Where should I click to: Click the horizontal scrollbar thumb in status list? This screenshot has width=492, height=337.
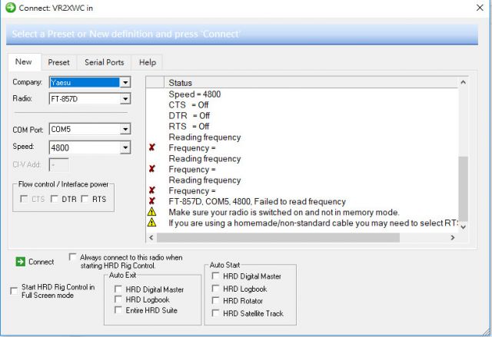point(278,238)
